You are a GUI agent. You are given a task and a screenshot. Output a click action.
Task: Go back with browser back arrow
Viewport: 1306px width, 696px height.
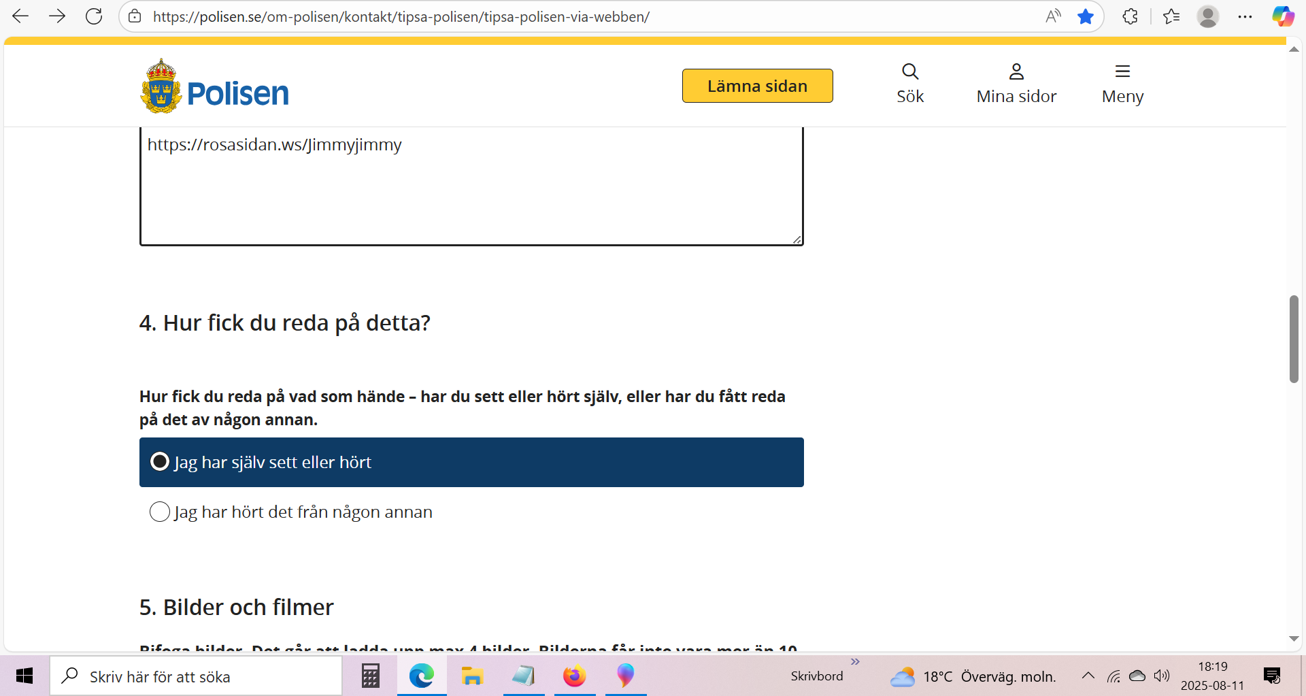[x=20, y=16]
